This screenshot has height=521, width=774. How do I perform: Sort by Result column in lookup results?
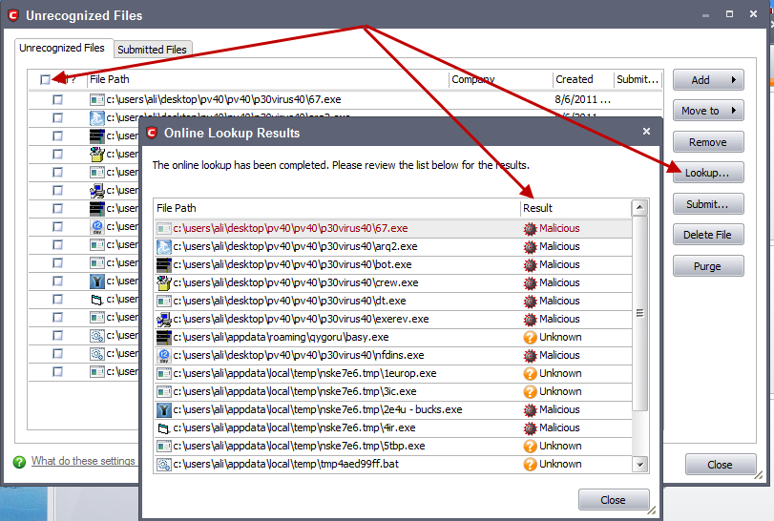click(575, 208)
